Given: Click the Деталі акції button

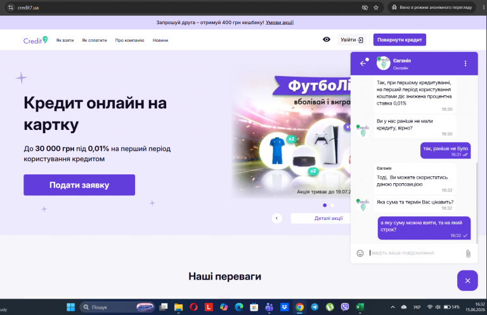Looking at the screenshot, I should (328, 218).
